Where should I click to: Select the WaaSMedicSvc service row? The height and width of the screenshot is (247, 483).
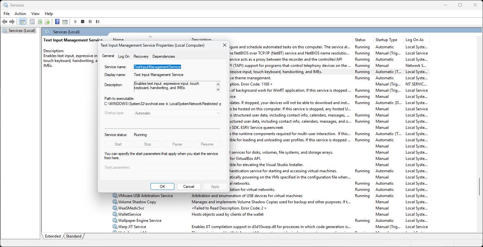[271, 208]
